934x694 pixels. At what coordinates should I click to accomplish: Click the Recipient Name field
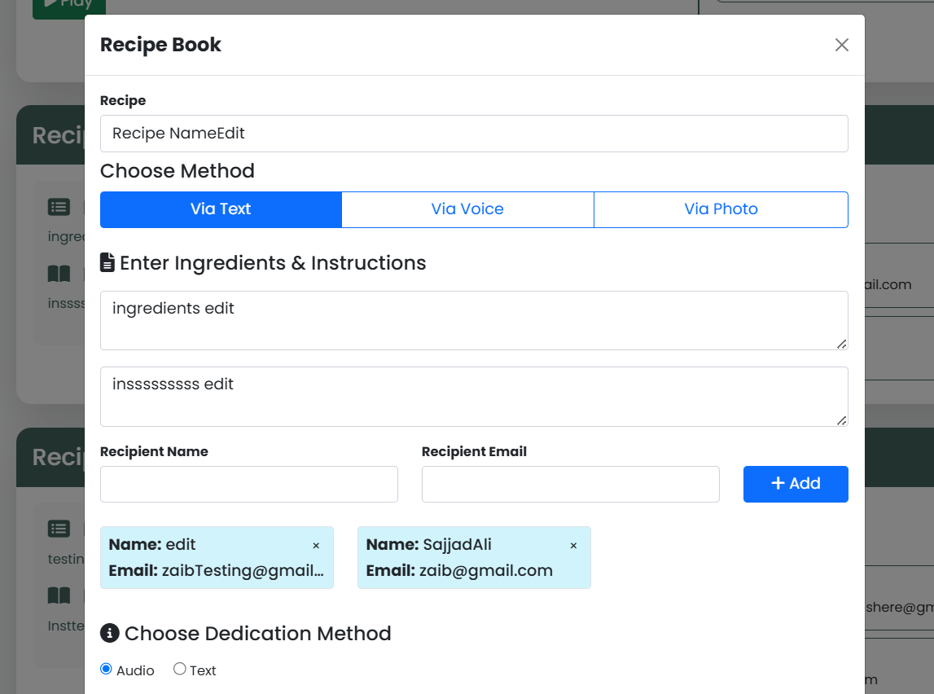point(249,484)
